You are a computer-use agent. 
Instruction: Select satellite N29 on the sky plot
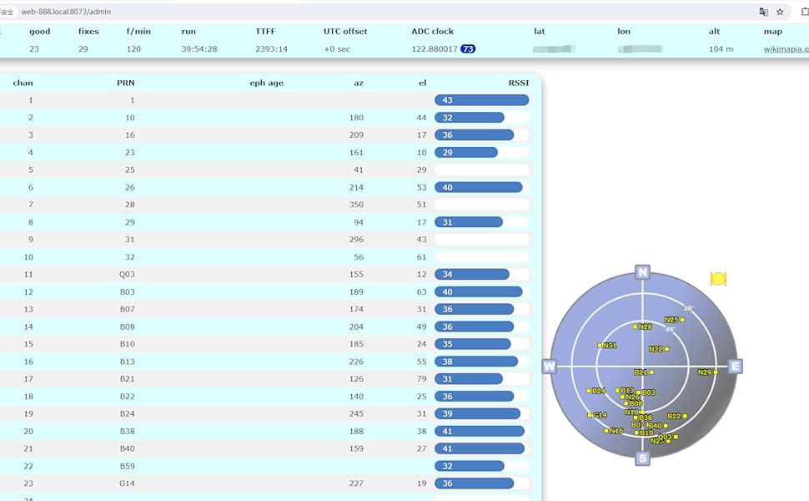coord(706,372)
